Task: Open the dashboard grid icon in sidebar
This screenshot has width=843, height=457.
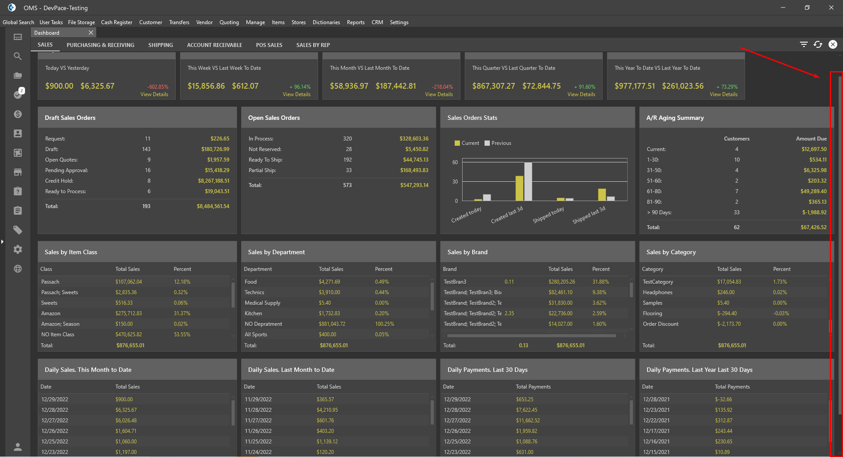Action: (18, 37)
